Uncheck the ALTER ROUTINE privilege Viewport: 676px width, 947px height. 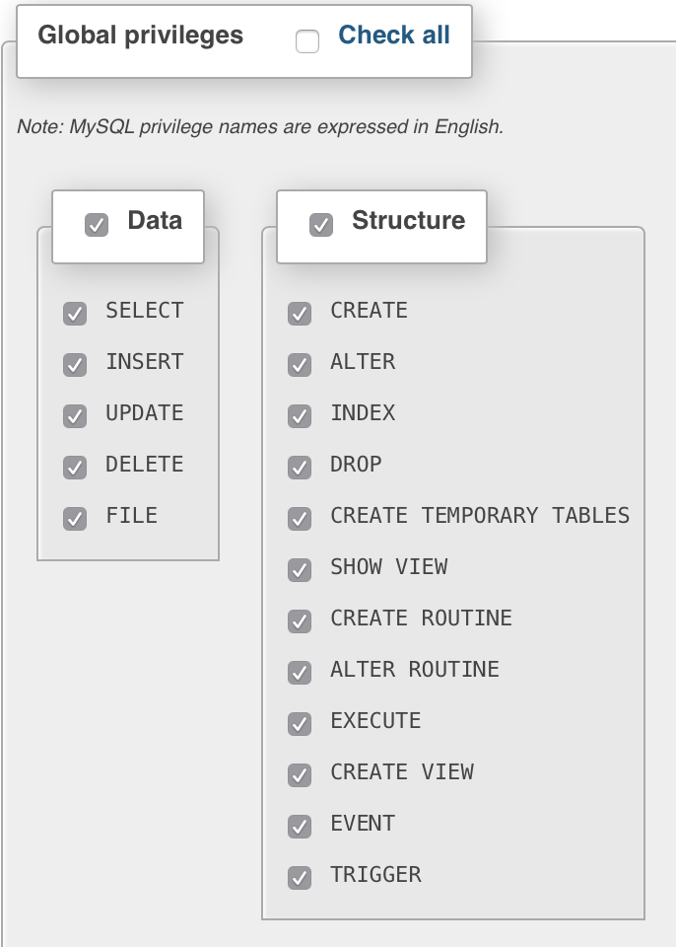[x=300, y=673]
